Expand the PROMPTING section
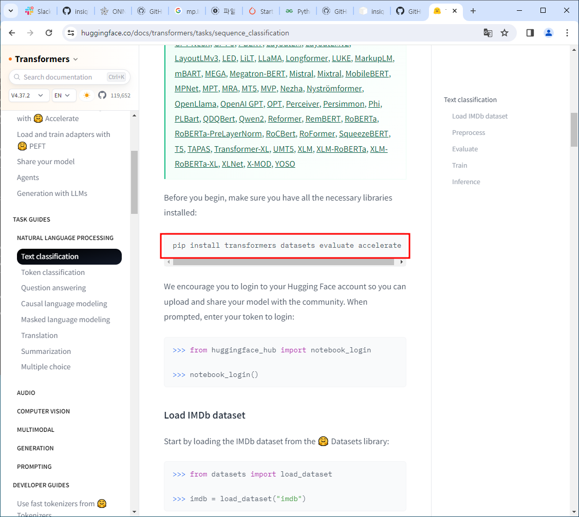Viewport: 579px width, 517px height. point(34,467)
